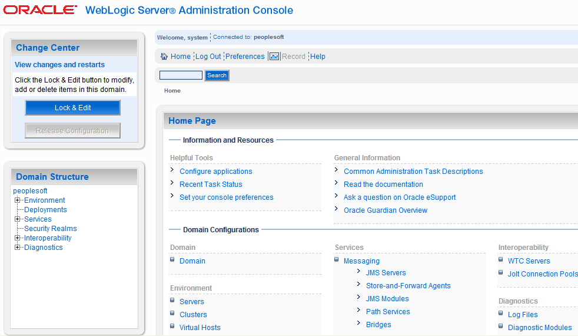The image size is (578, 336).
Task: Click square bullet beside Messaging
Action: point(337,259)
